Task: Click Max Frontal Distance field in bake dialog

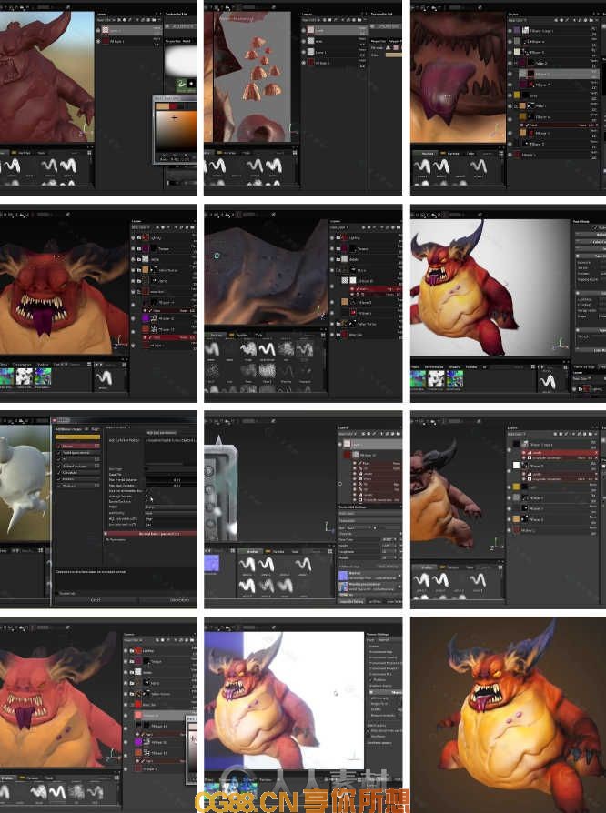Action: 169,480
